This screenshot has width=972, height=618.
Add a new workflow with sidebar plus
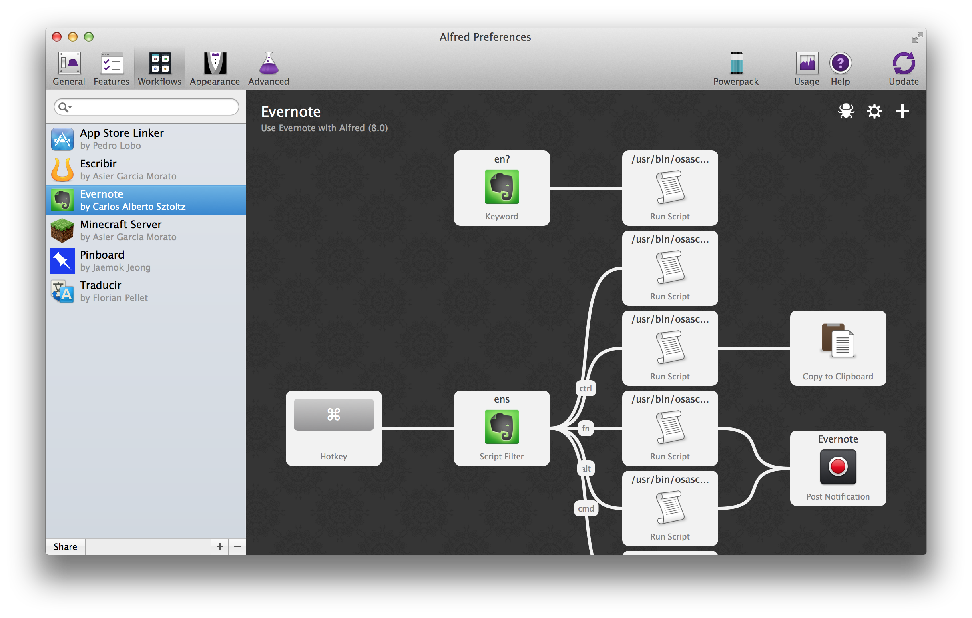220,546
